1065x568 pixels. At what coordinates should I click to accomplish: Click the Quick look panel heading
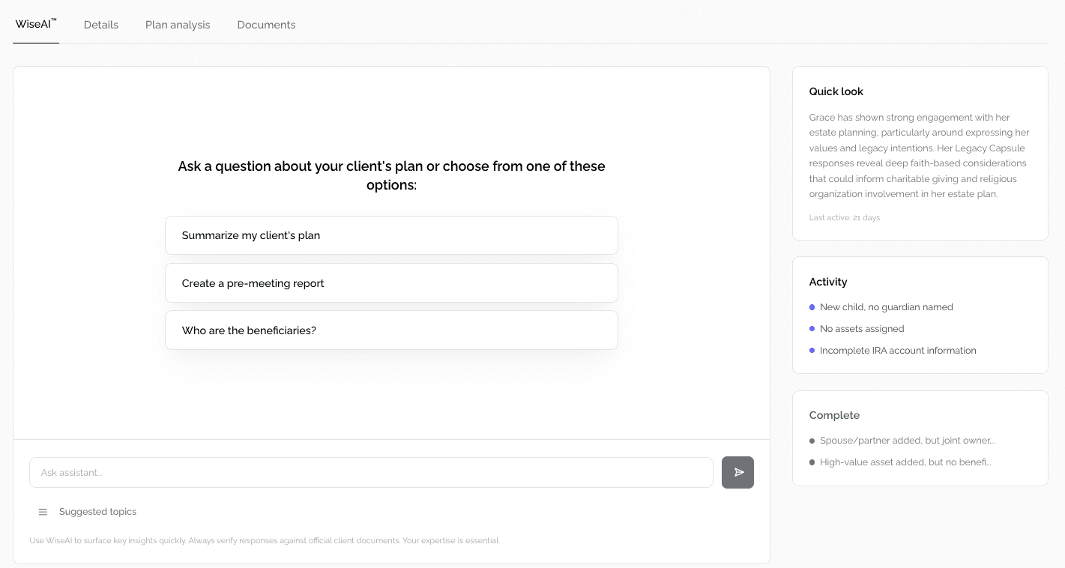[836, 91]
